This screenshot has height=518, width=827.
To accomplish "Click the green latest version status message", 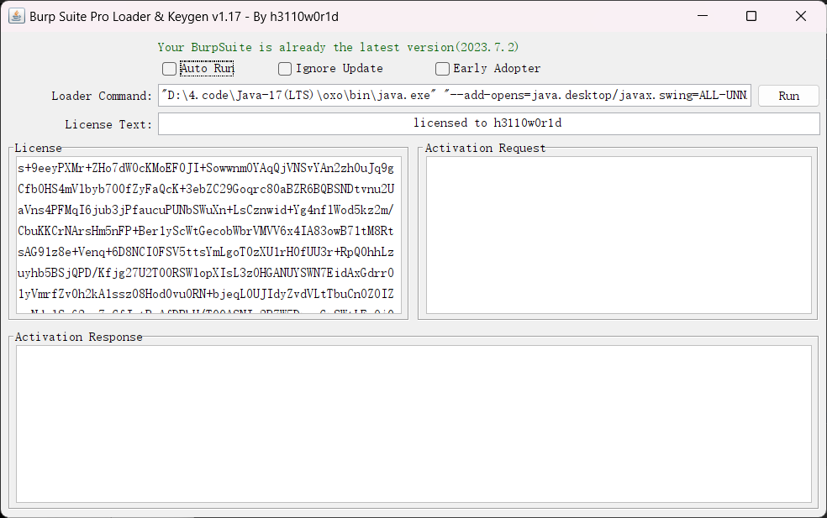I will pos(344,48).
